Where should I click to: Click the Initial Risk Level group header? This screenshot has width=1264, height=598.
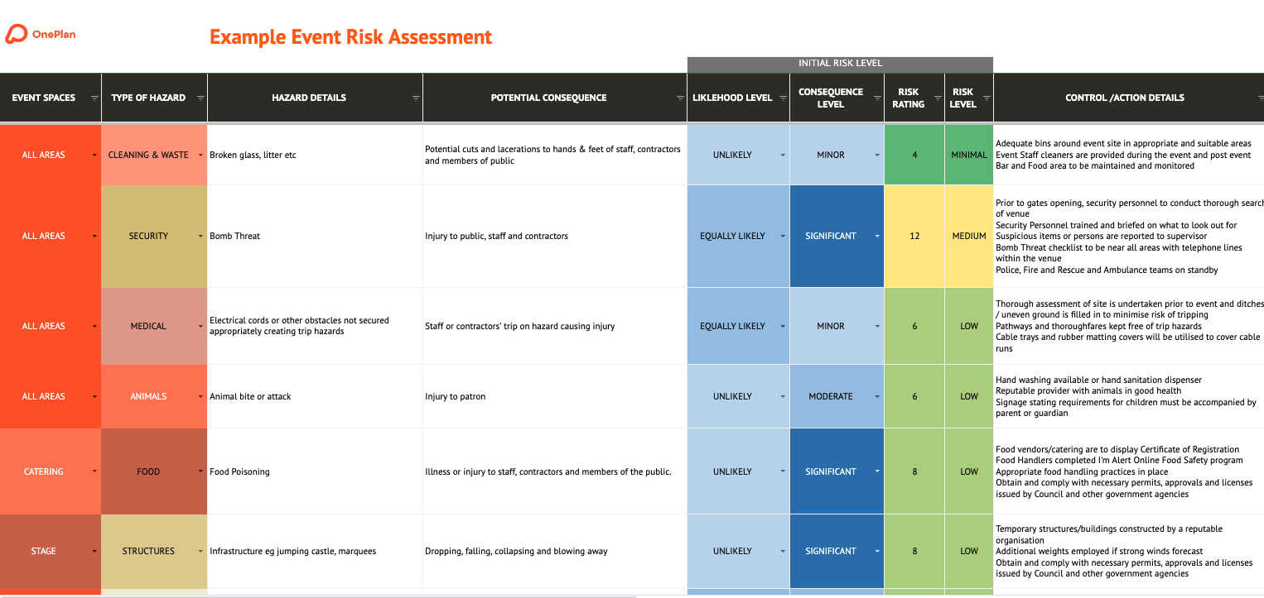(840, 64)
